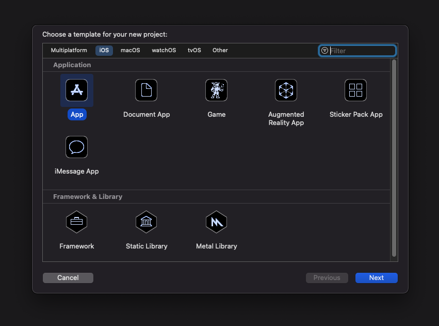Select the Metal Library template icon
Screen dimensions: 439x326
coord(216,222)
